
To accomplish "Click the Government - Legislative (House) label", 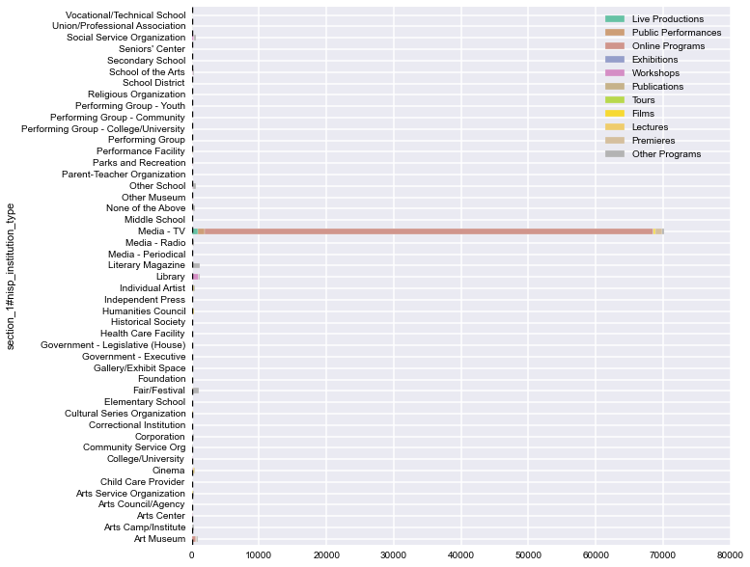I will 113,345.
